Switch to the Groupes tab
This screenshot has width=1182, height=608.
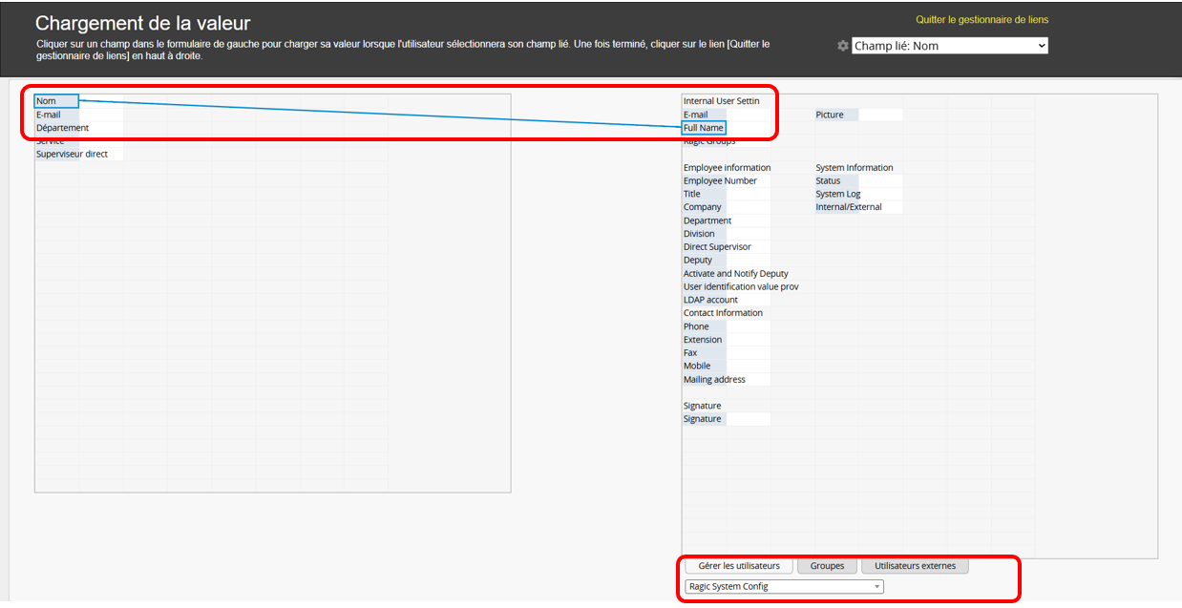(x=827, y=566)
